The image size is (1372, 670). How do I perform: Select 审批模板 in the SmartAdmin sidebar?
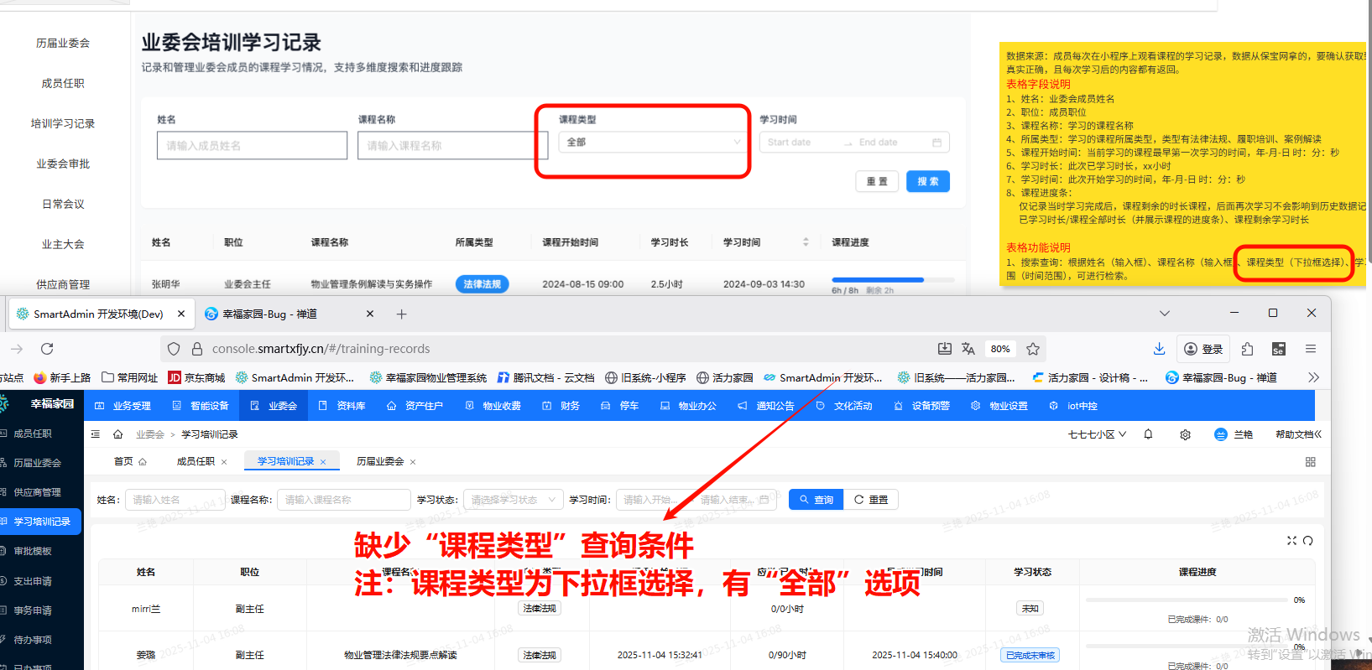pyautogui.click(x=33, y=551)
